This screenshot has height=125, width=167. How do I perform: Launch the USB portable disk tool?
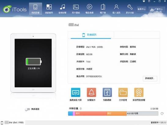107,92
